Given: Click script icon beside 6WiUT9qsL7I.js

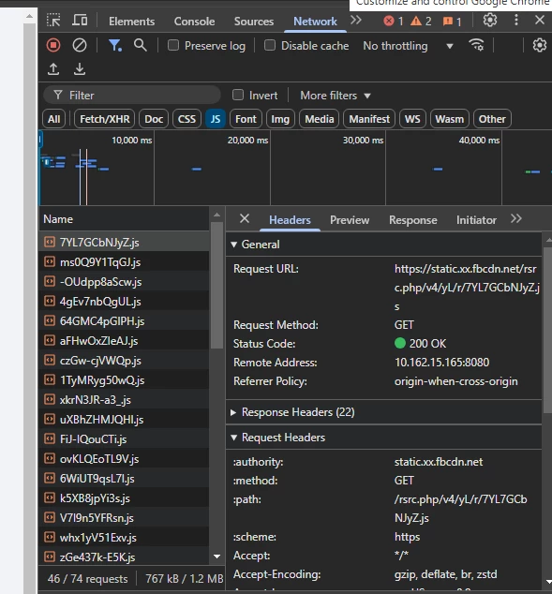Looking at the screenshot, I should [50, 478].
